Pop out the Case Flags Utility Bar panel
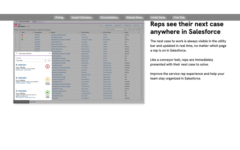240x150 pixels. coord(50,53)
